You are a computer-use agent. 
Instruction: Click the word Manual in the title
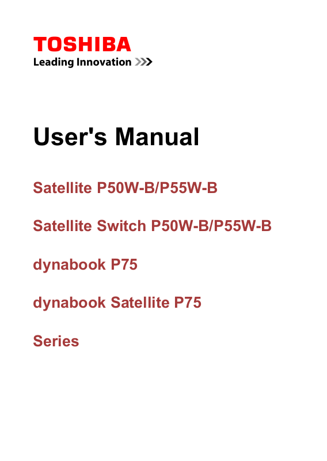click(157, 137)
